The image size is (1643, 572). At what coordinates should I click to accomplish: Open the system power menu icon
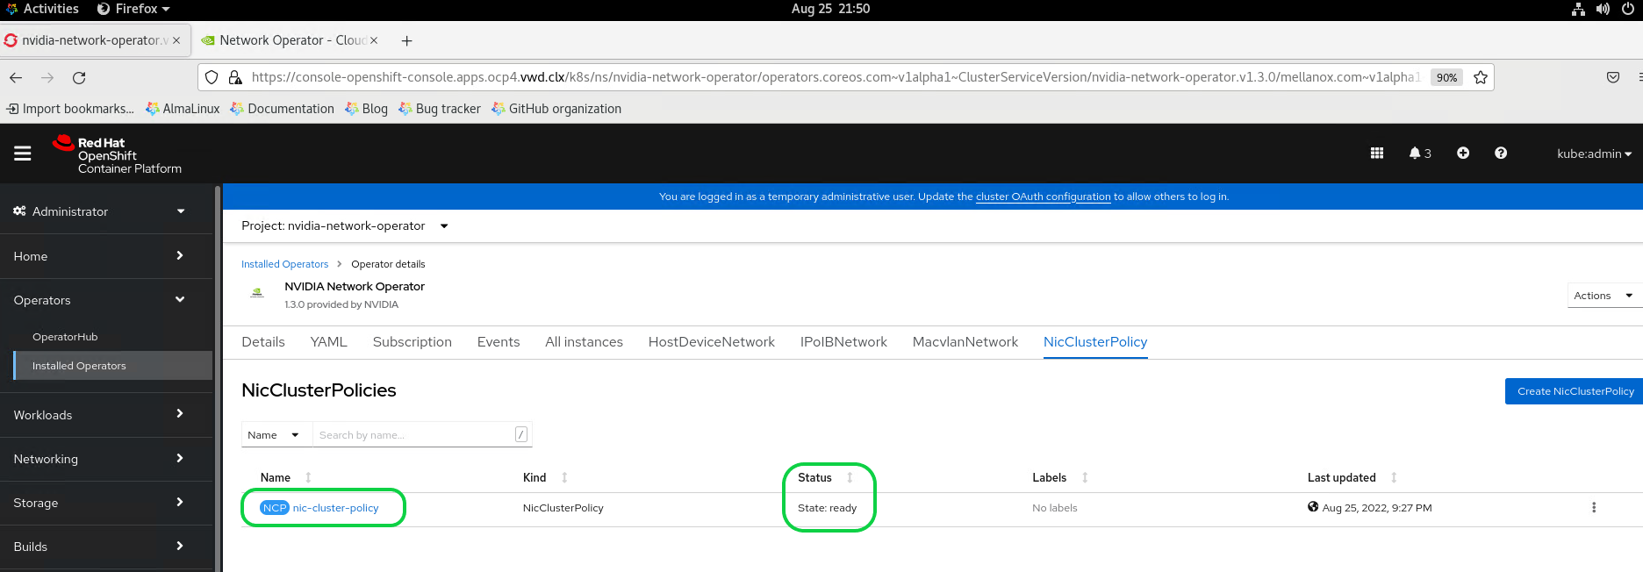pos(1628,9)
